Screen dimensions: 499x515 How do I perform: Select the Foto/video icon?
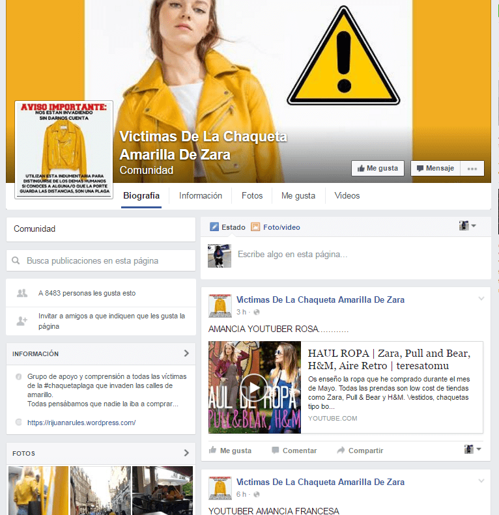(255, 227)
